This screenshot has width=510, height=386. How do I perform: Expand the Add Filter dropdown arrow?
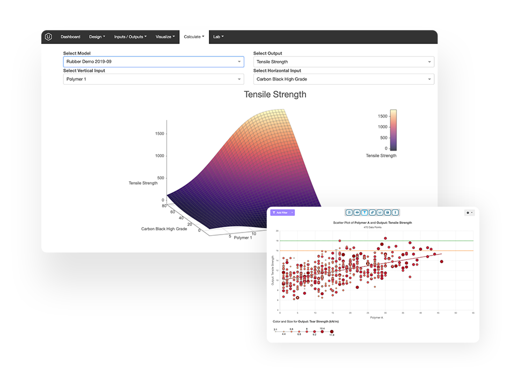pyautogui.click(x=292, y=213)
